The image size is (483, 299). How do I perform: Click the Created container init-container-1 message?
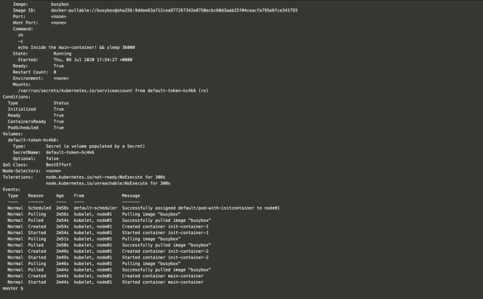tap(165, 226)
